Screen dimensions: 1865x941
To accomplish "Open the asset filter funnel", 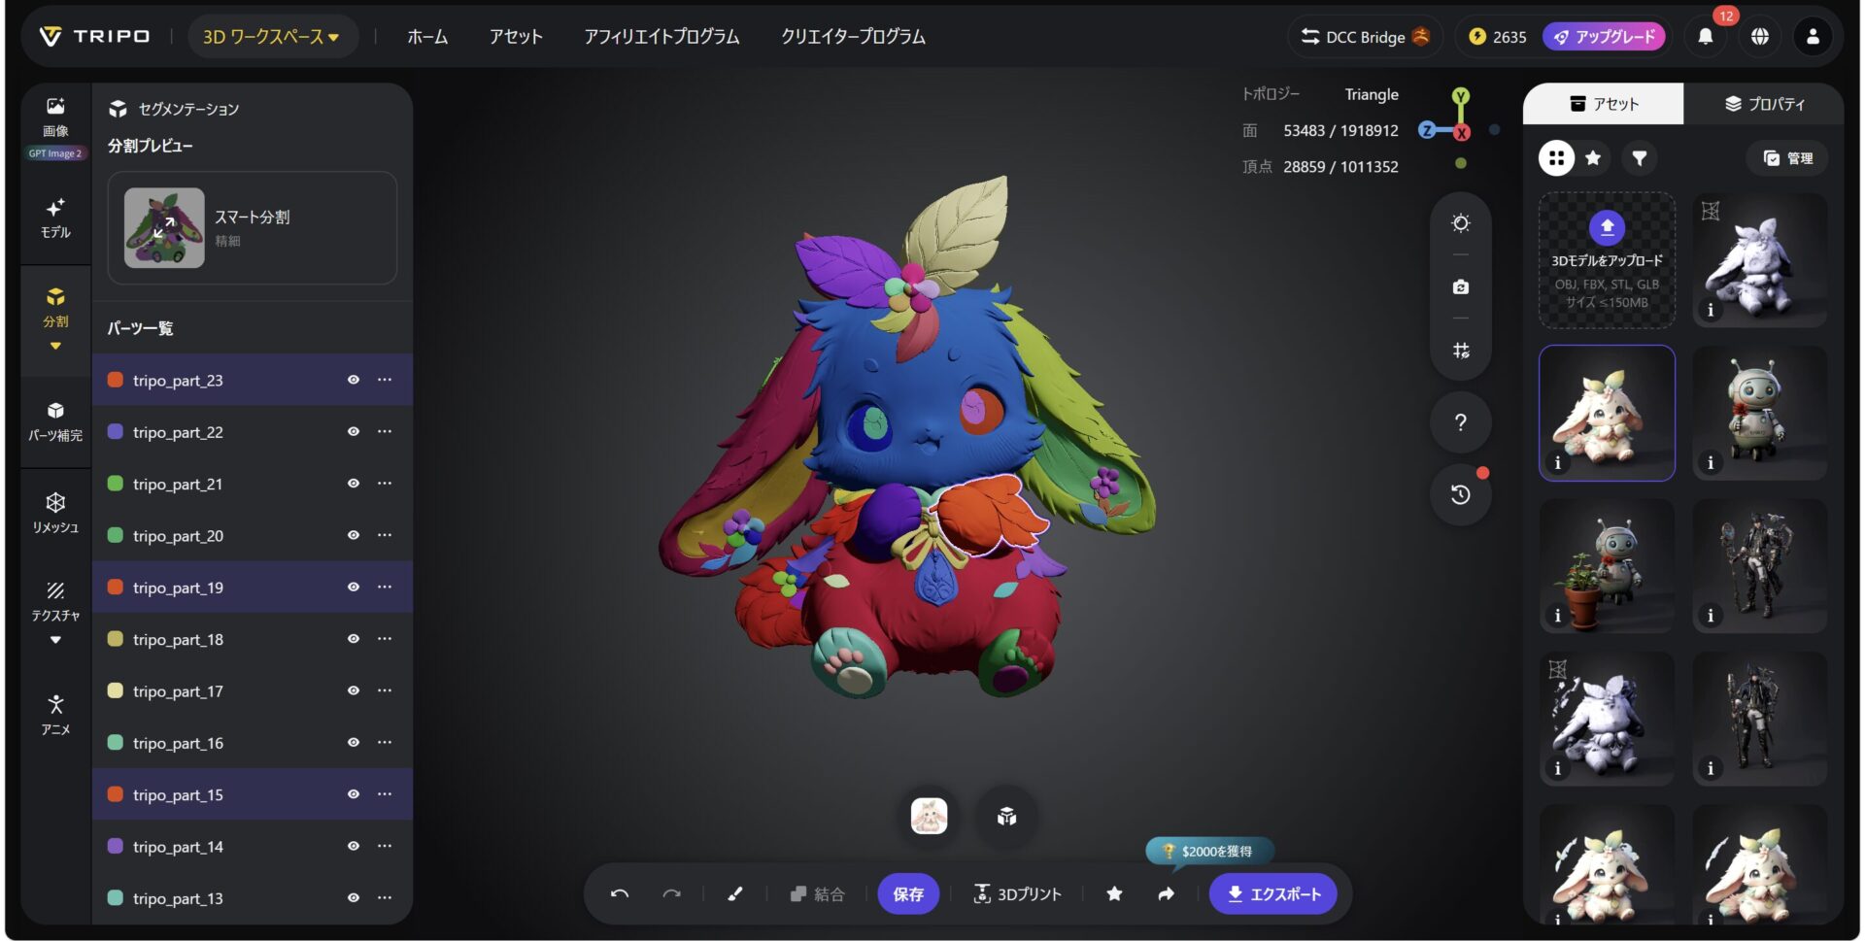I will click(x=1639, y=157).
